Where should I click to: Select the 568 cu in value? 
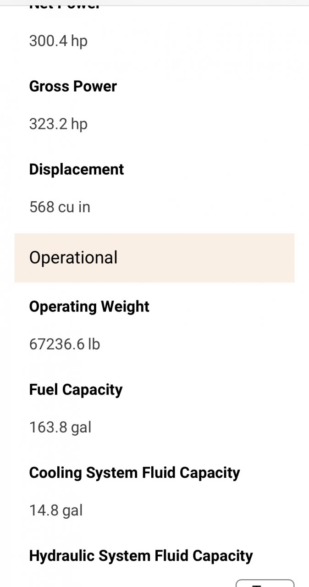[60, 207]
